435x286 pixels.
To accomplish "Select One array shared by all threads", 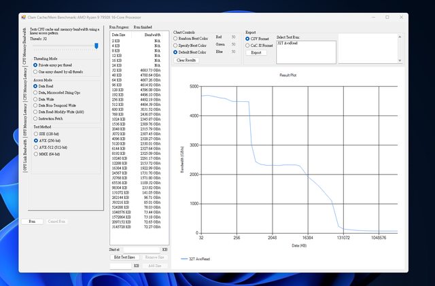I will coord(35,71).
